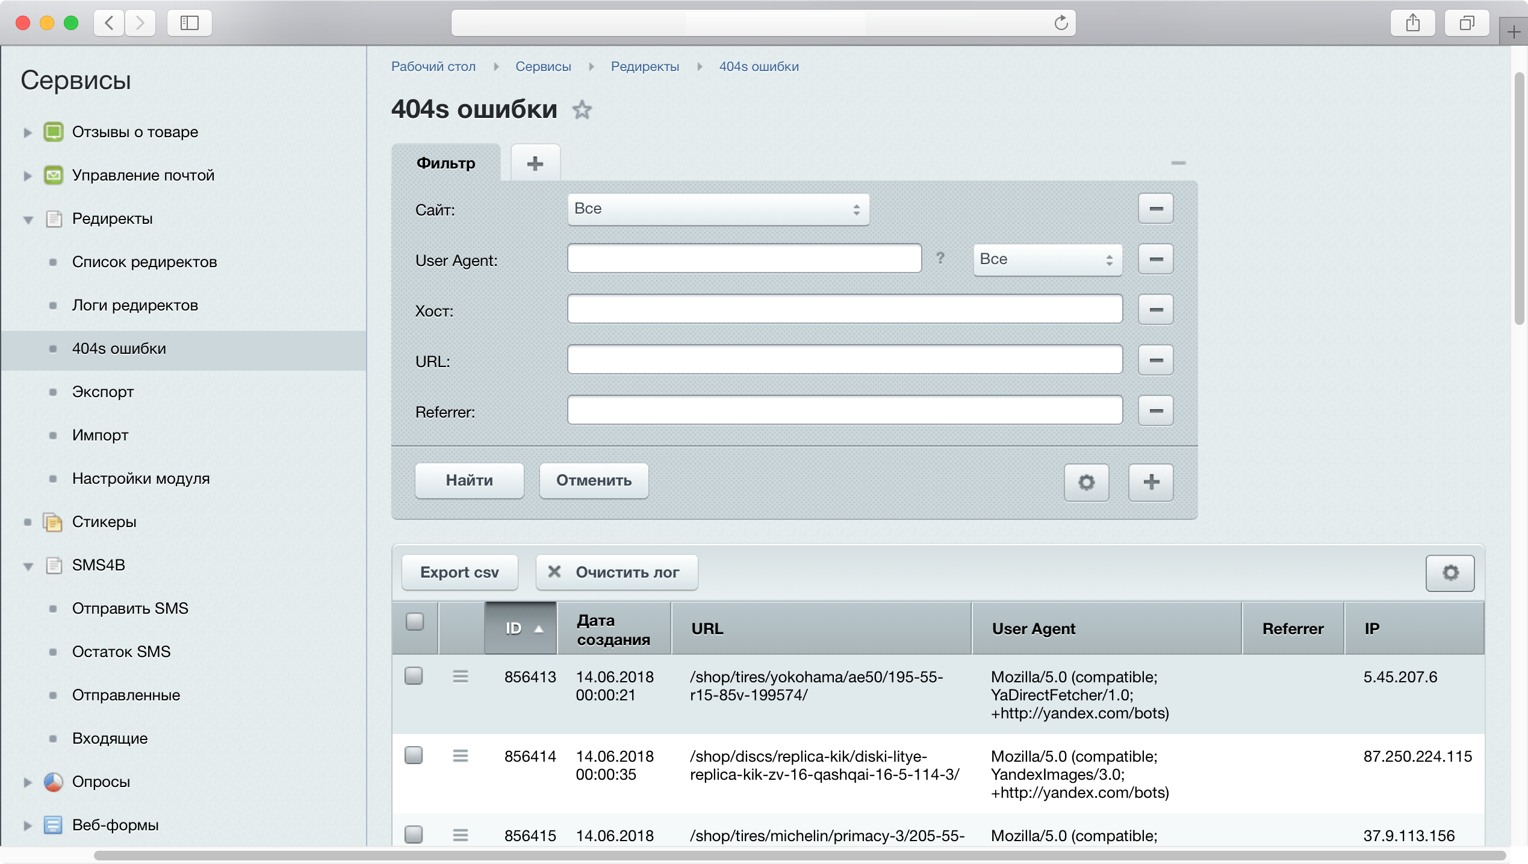Screen dimensions: 1528x864
Task: Check the select-all checkbox in table header
Action: [414, 621]
